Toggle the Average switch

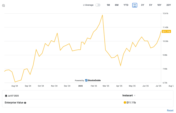click(x=98, y=5)
